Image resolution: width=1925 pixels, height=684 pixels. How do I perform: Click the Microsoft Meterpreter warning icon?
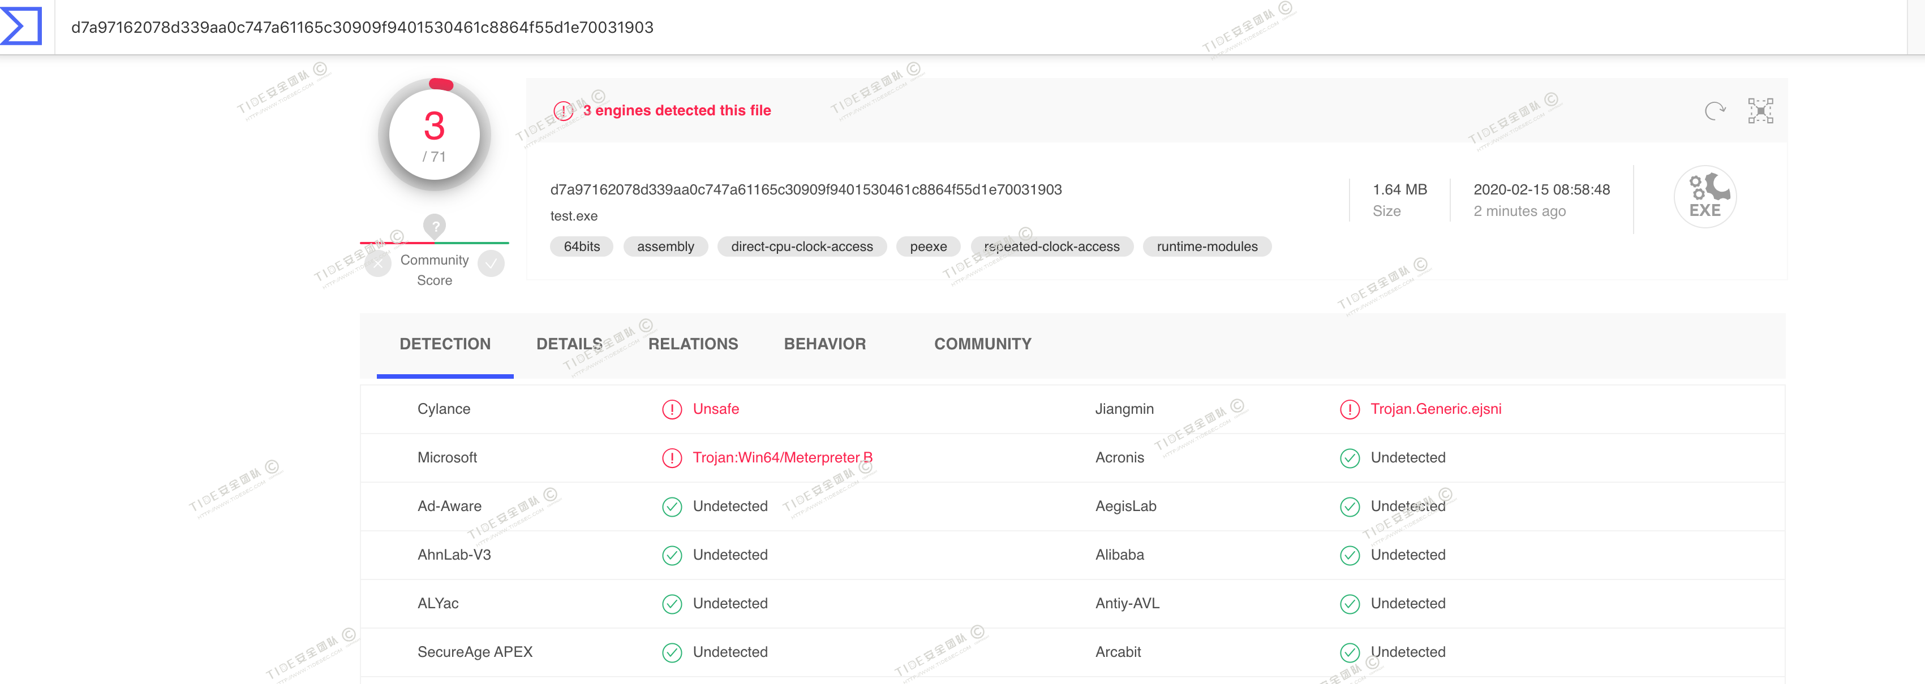click(672, 458)
